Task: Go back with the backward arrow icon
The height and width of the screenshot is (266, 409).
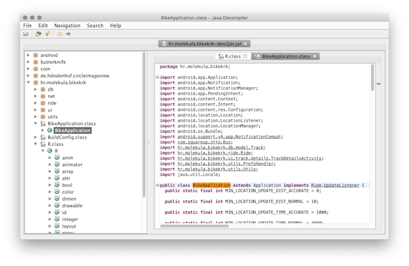Action: (x=60, y=34)
